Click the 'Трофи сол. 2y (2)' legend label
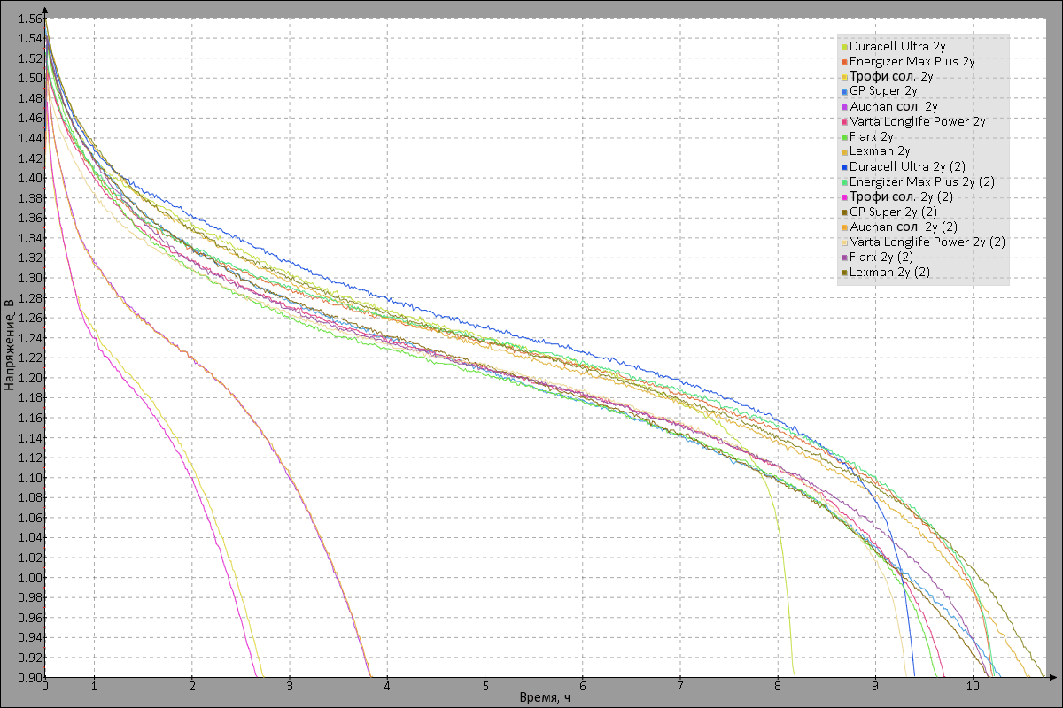 pos(901,196)
